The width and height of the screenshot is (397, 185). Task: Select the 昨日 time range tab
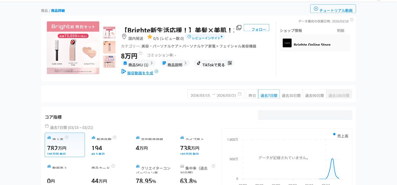[252, 95]
